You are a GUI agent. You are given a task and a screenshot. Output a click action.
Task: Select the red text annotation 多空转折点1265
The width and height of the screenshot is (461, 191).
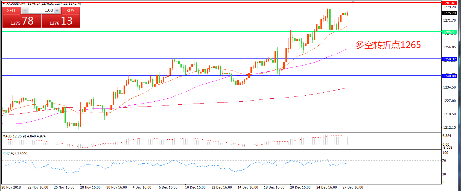388,45
